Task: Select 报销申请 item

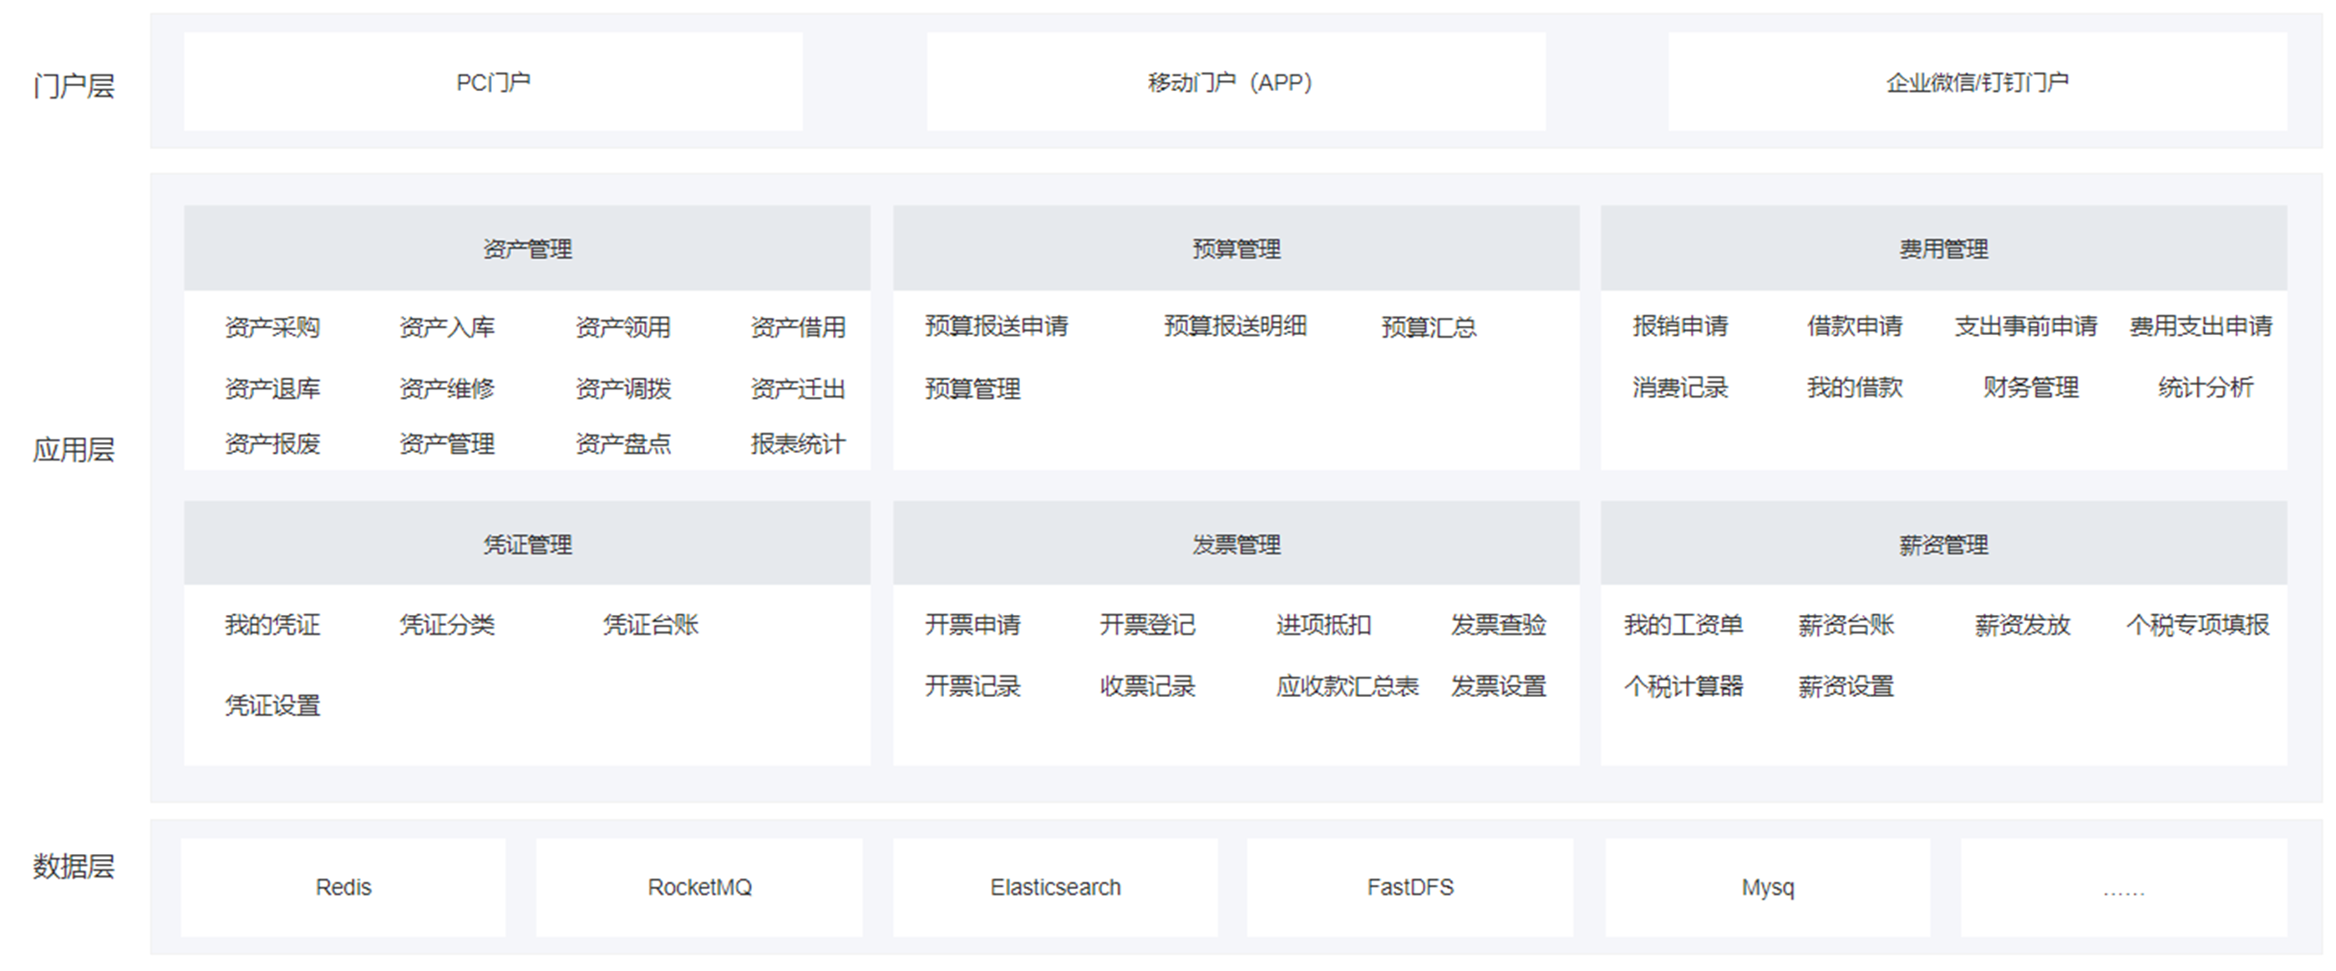Action: click(x=1680, y=327)
